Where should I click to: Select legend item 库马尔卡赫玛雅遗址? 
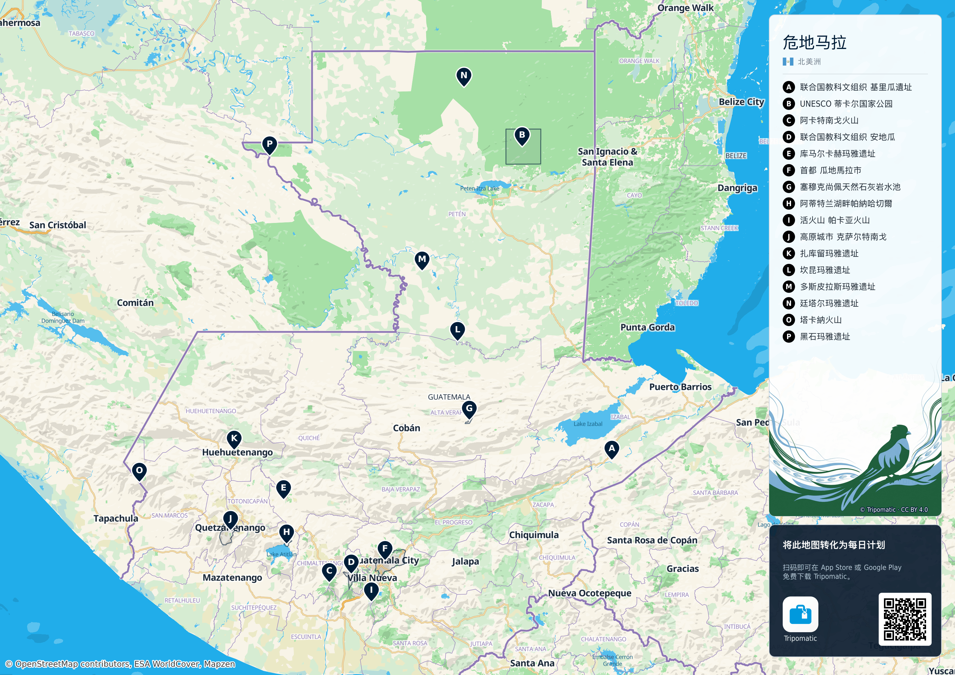[x=829, y=154]
